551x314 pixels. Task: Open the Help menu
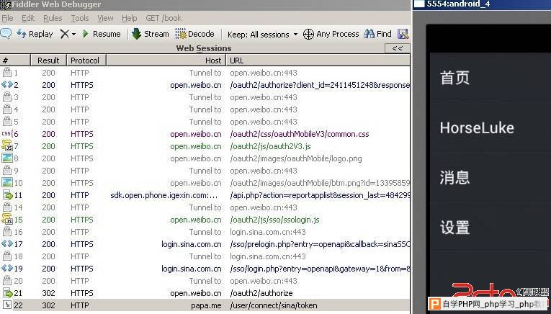pos(130,18)
